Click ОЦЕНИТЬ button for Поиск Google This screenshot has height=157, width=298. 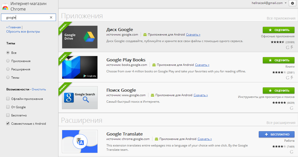pos(279,90)
